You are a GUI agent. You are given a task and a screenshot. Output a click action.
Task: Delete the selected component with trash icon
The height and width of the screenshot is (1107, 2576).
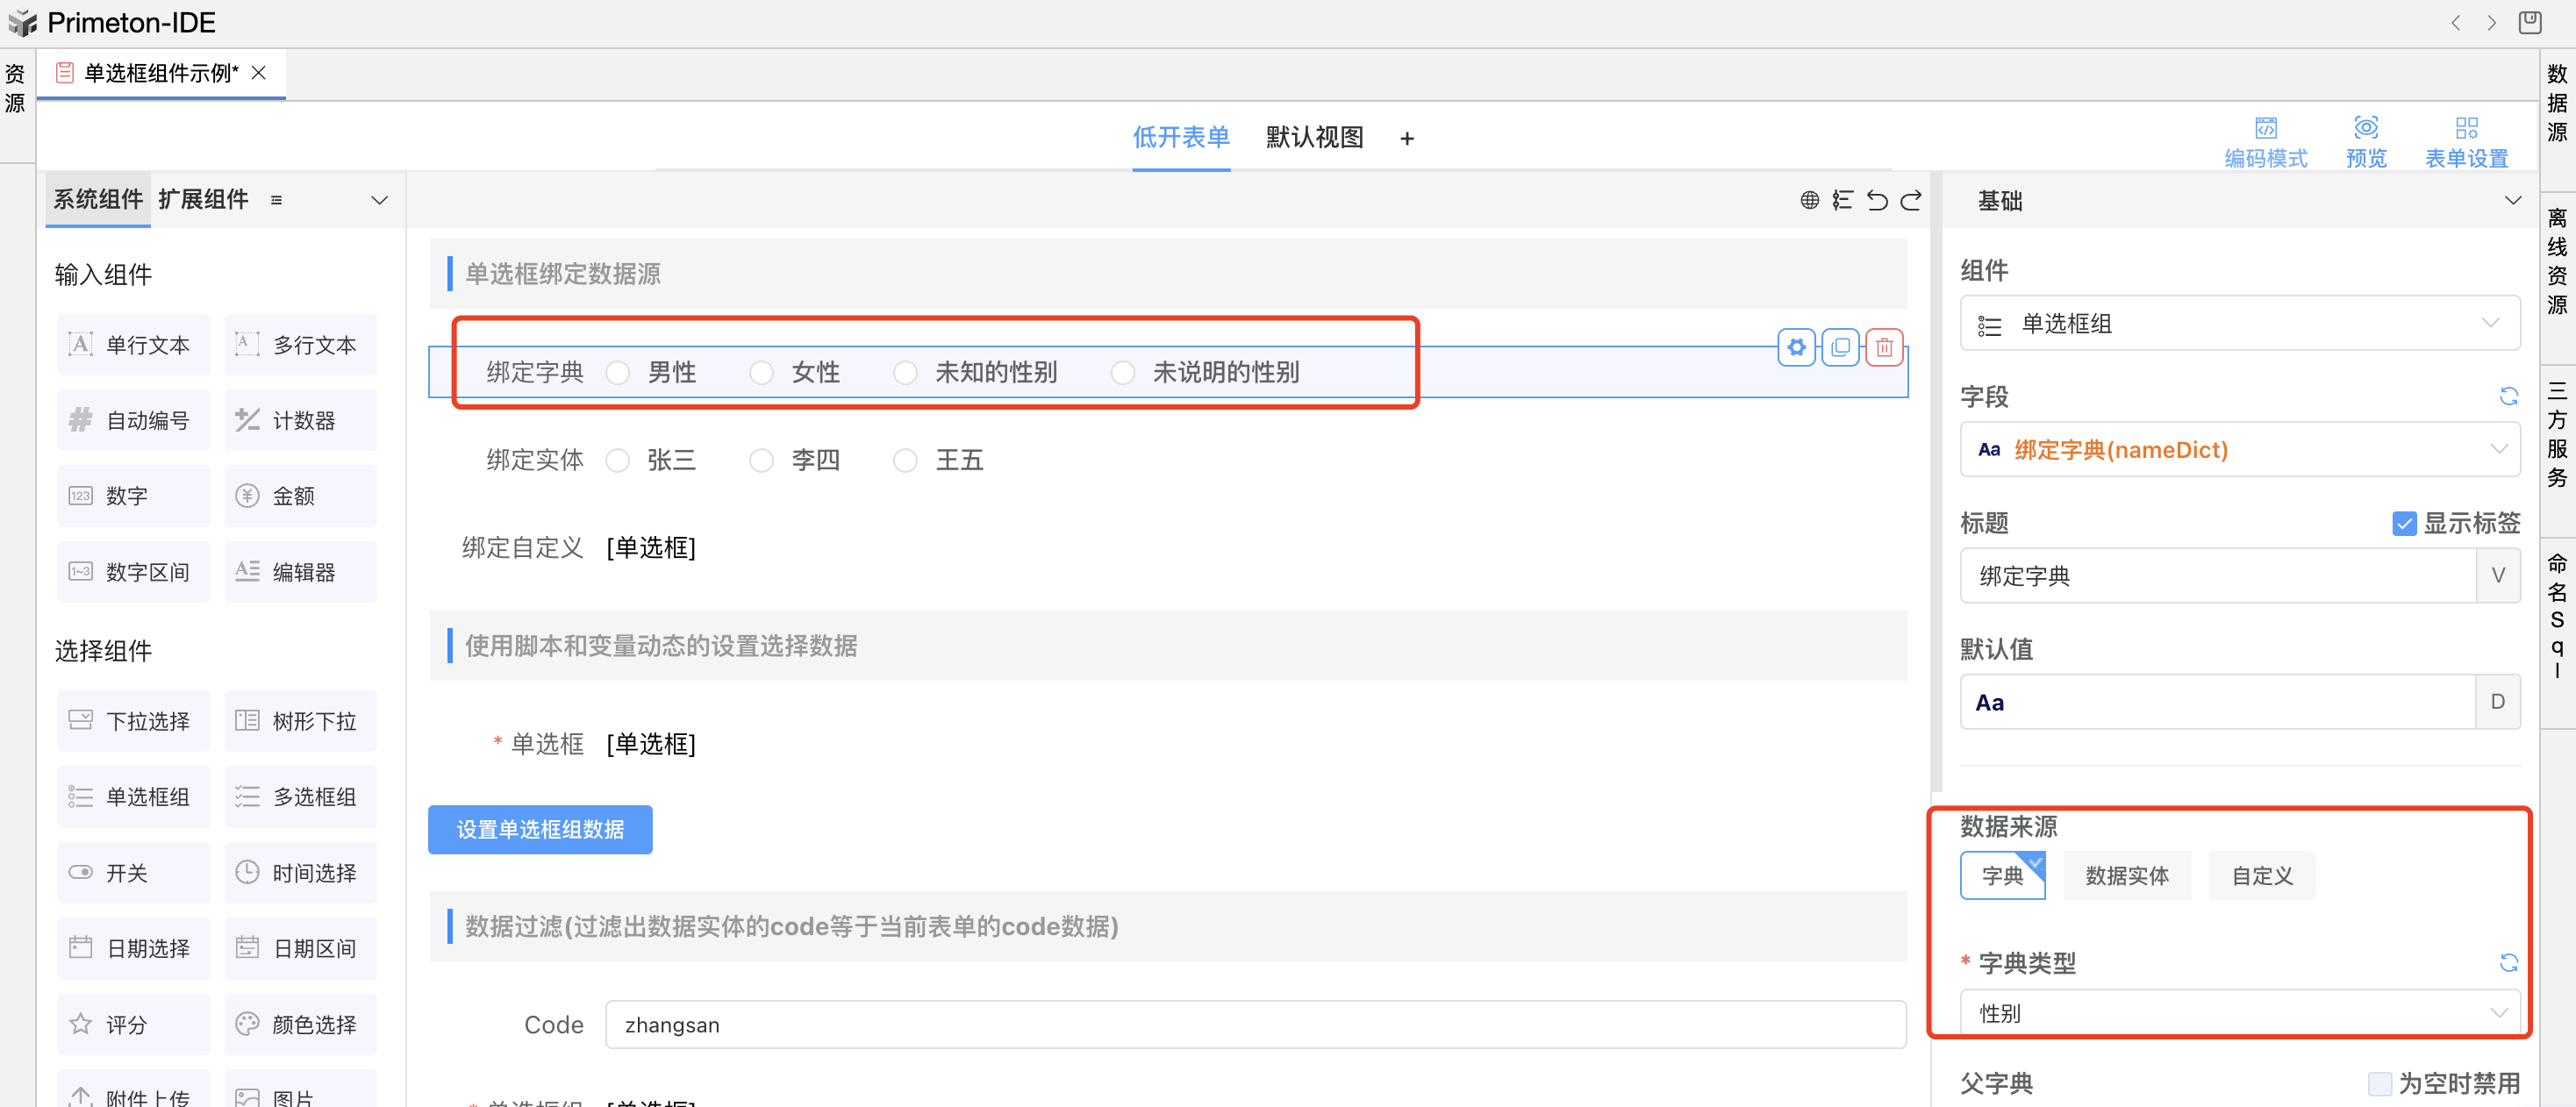[x=1884, y=347]
